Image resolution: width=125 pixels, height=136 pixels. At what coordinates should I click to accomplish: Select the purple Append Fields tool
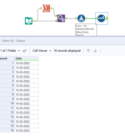point(61,18)
